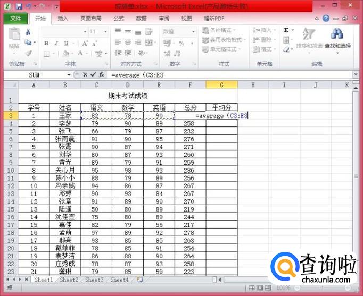This screenshot has width=363, height=296.
Task: Click the Save icon in quick access toolbar
Action: 19,6
